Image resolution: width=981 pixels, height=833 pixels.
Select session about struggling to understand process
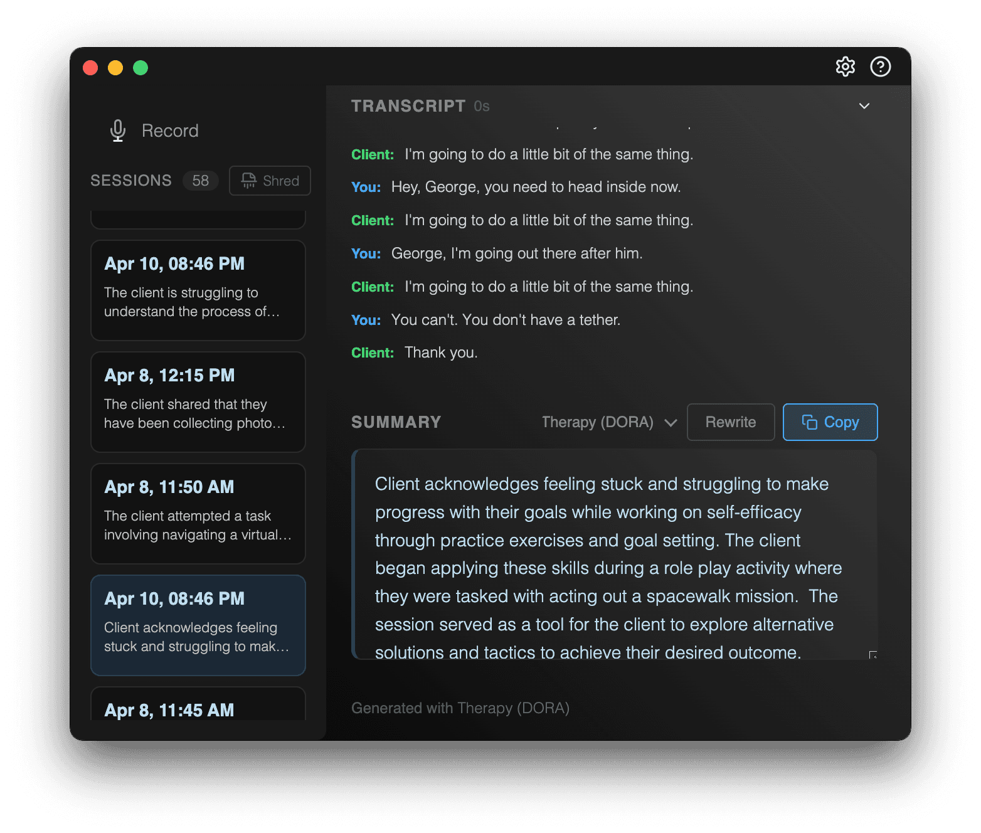198,290
